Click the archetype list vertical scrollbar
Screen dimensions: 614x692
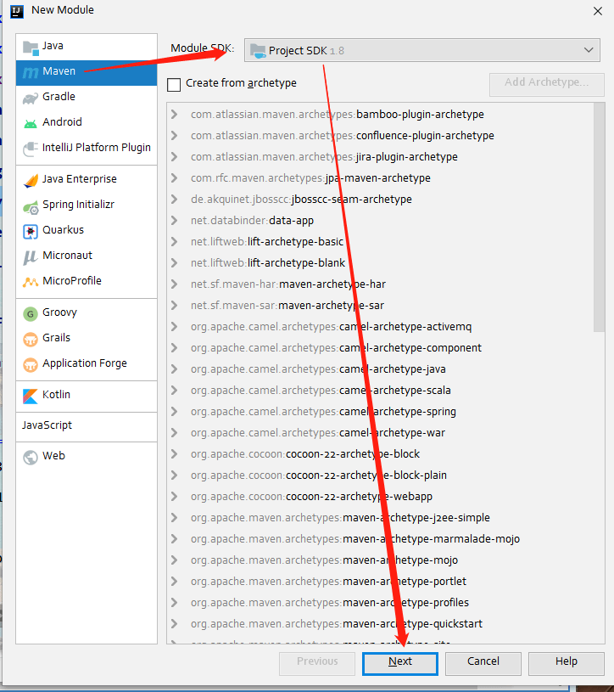[x=599, y=217]
